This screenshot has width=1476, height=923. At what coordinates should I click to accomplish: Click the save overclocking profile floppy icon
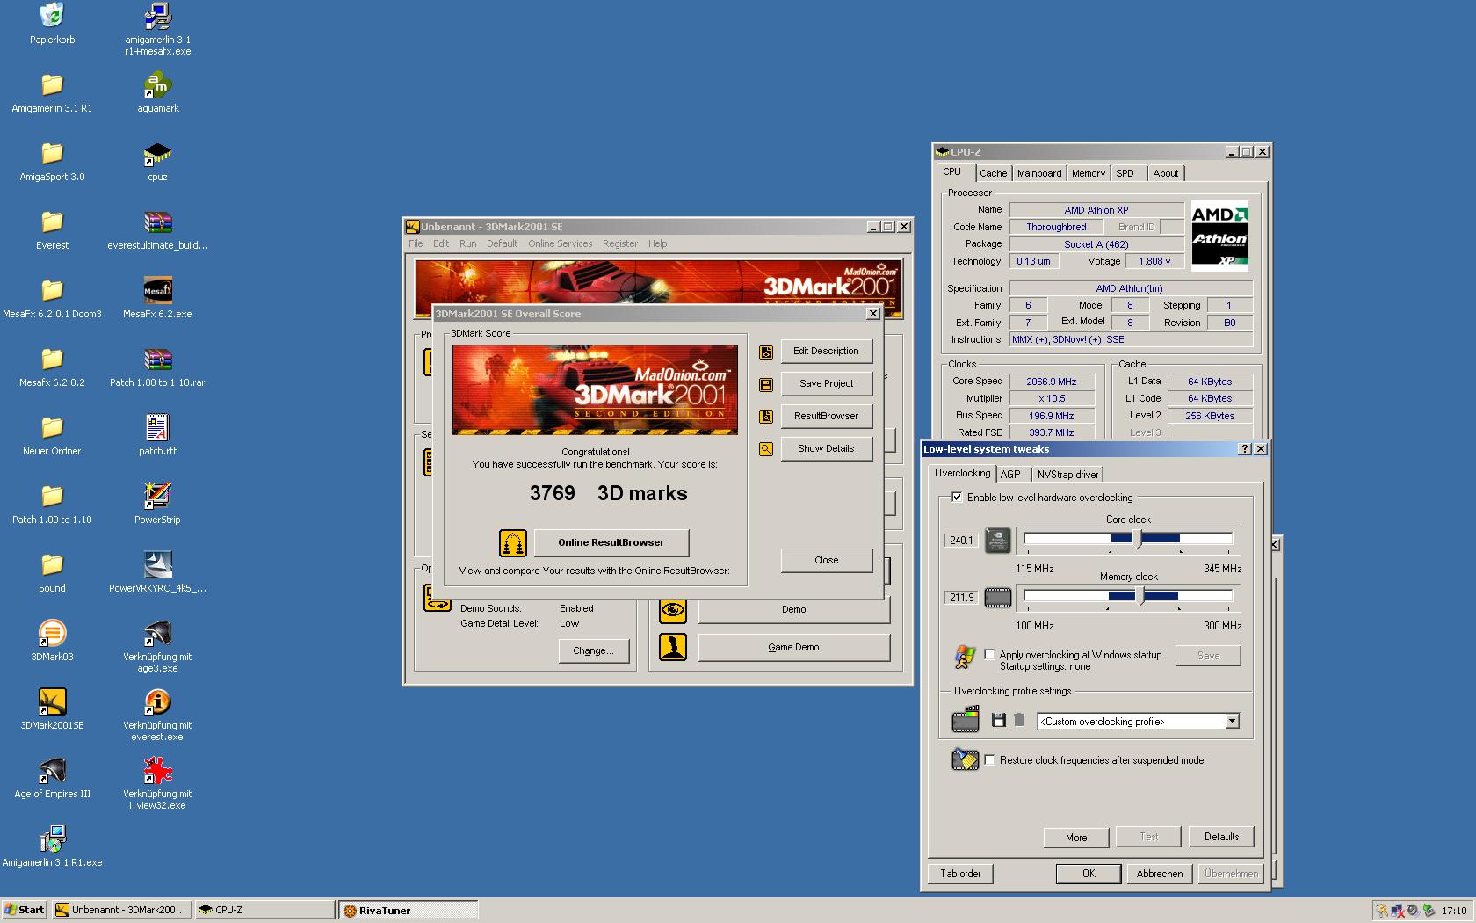(998, 721)
